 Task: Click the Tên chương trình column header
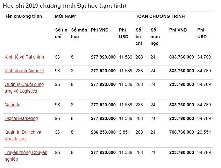point(23,16)
